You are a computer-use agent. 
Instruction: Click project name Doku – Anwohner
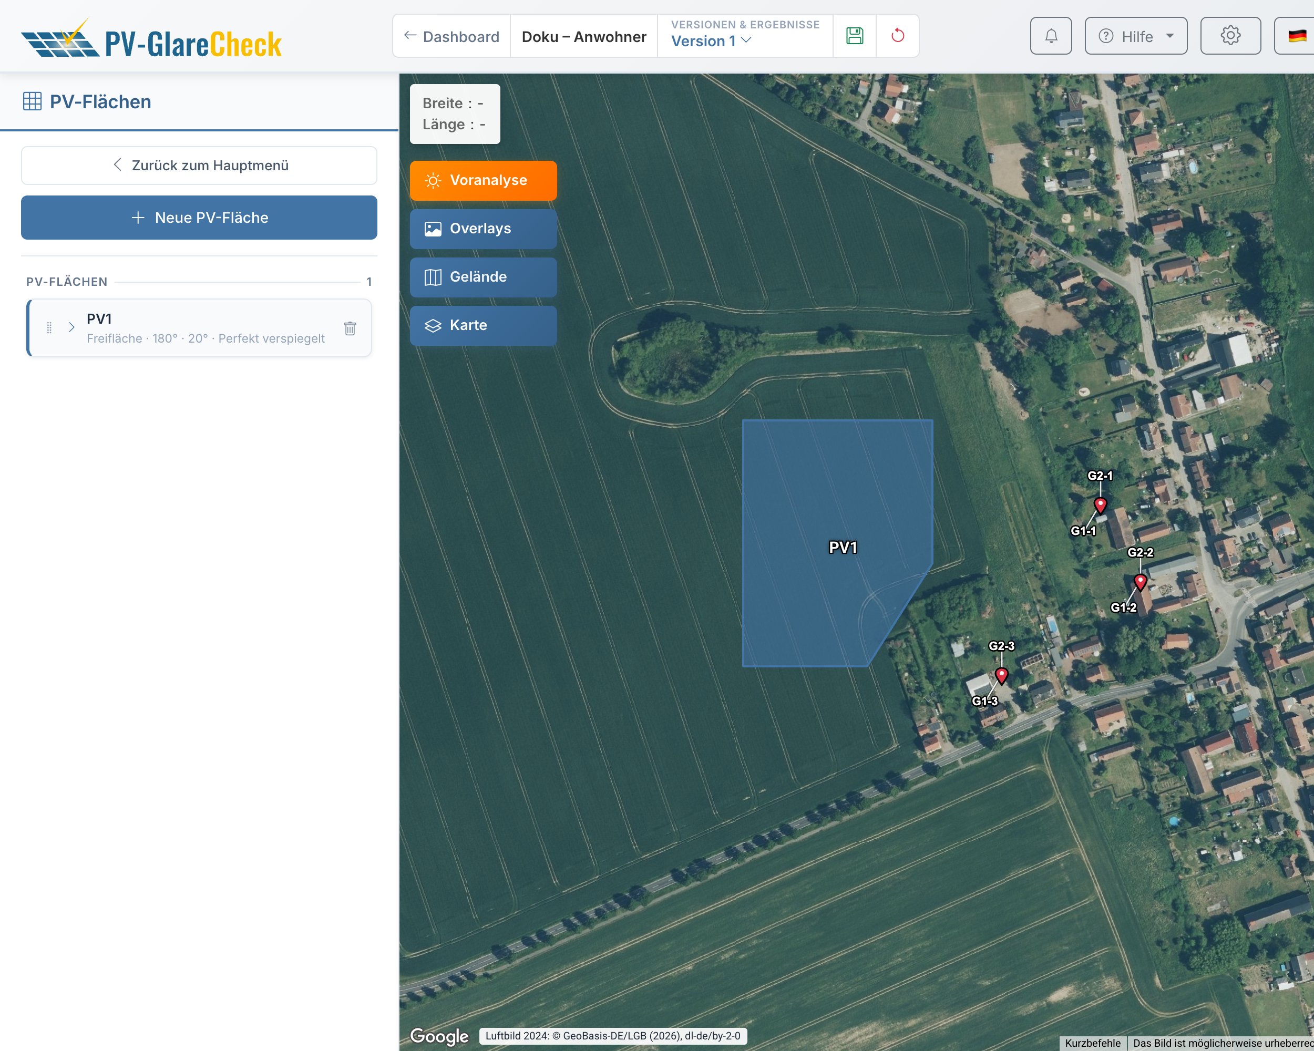(x=584, y=37)
